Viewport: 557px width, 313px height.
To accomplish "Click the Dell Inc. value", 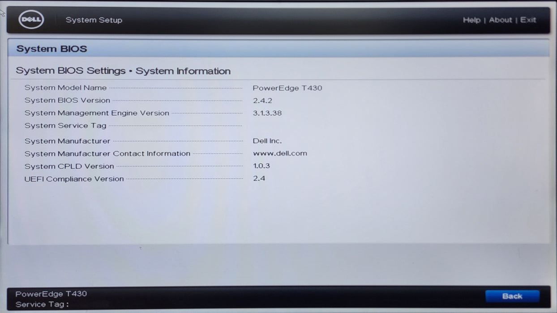I will coord(267,141).
